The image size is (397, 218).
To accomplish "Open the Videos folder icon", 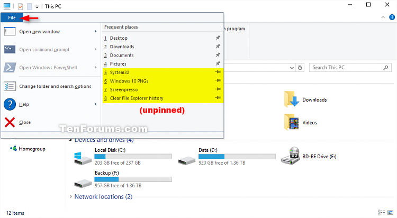I will tap(292, 122).
